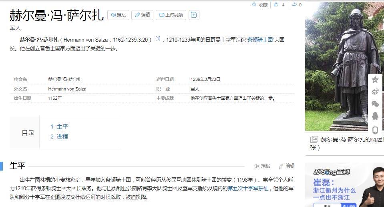Open 上传视频 upload video button
Image resolution: width=384 pixels, height=207 pixels.
[x=171, y=15]
